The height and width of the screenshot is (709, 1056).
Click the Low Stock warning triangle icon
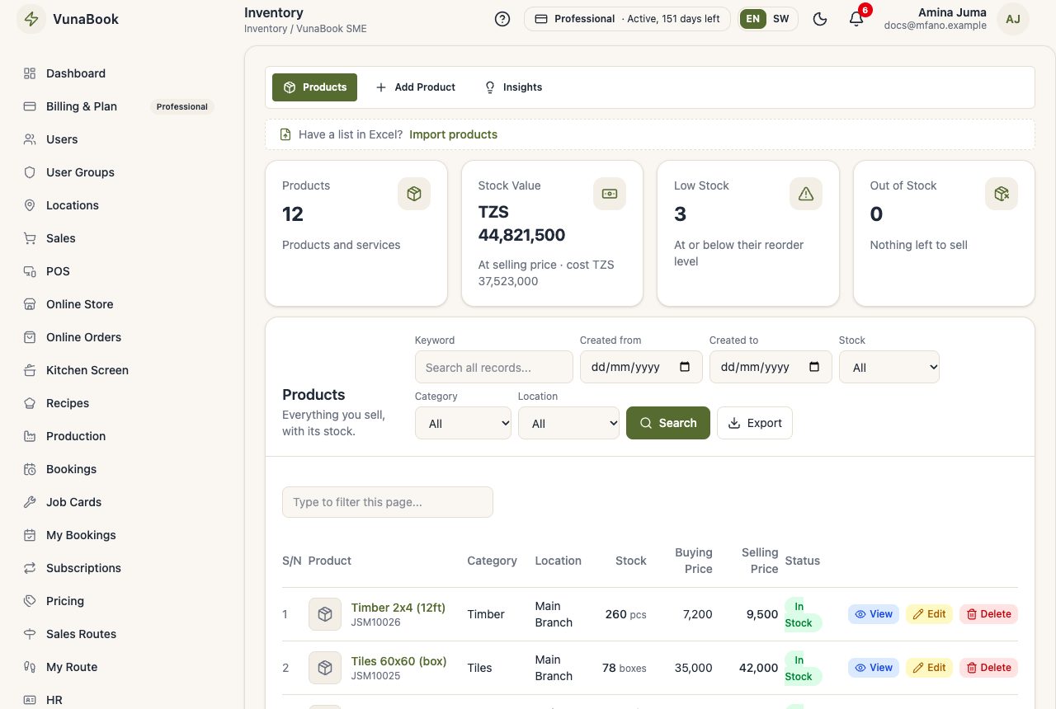[x=806, y=194]
